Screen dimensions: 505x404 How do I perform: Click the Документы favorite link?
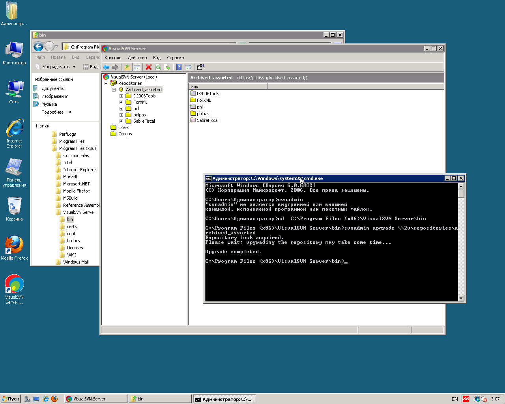click(53, 88)
